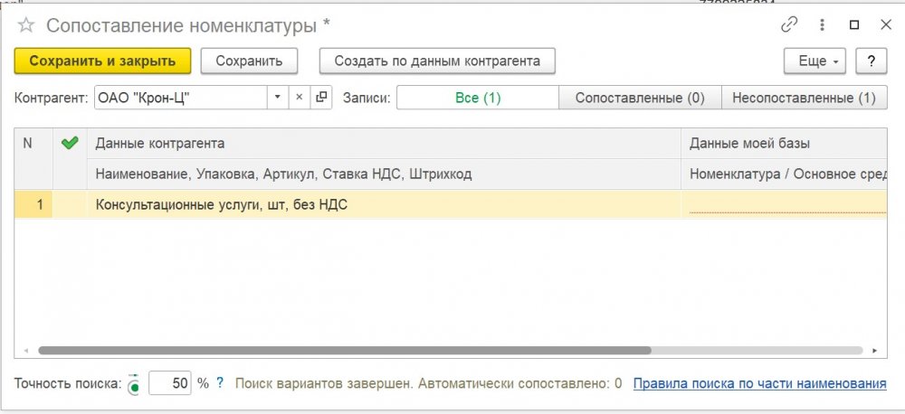Open help with the ? button
Screen dimensions: 905x414
coord(871,61)
